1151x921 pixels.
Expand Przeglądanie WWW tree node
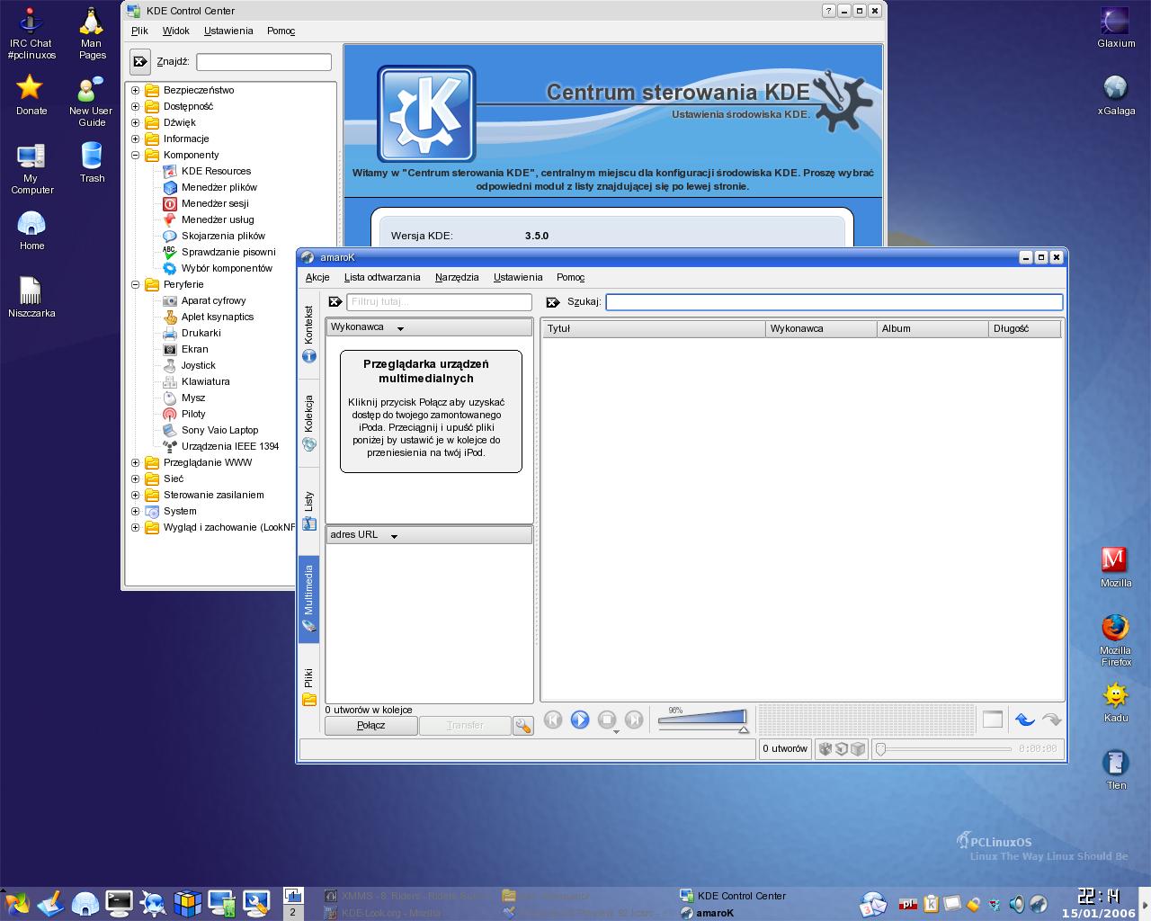pyautogui.click(x=136, y=462)
